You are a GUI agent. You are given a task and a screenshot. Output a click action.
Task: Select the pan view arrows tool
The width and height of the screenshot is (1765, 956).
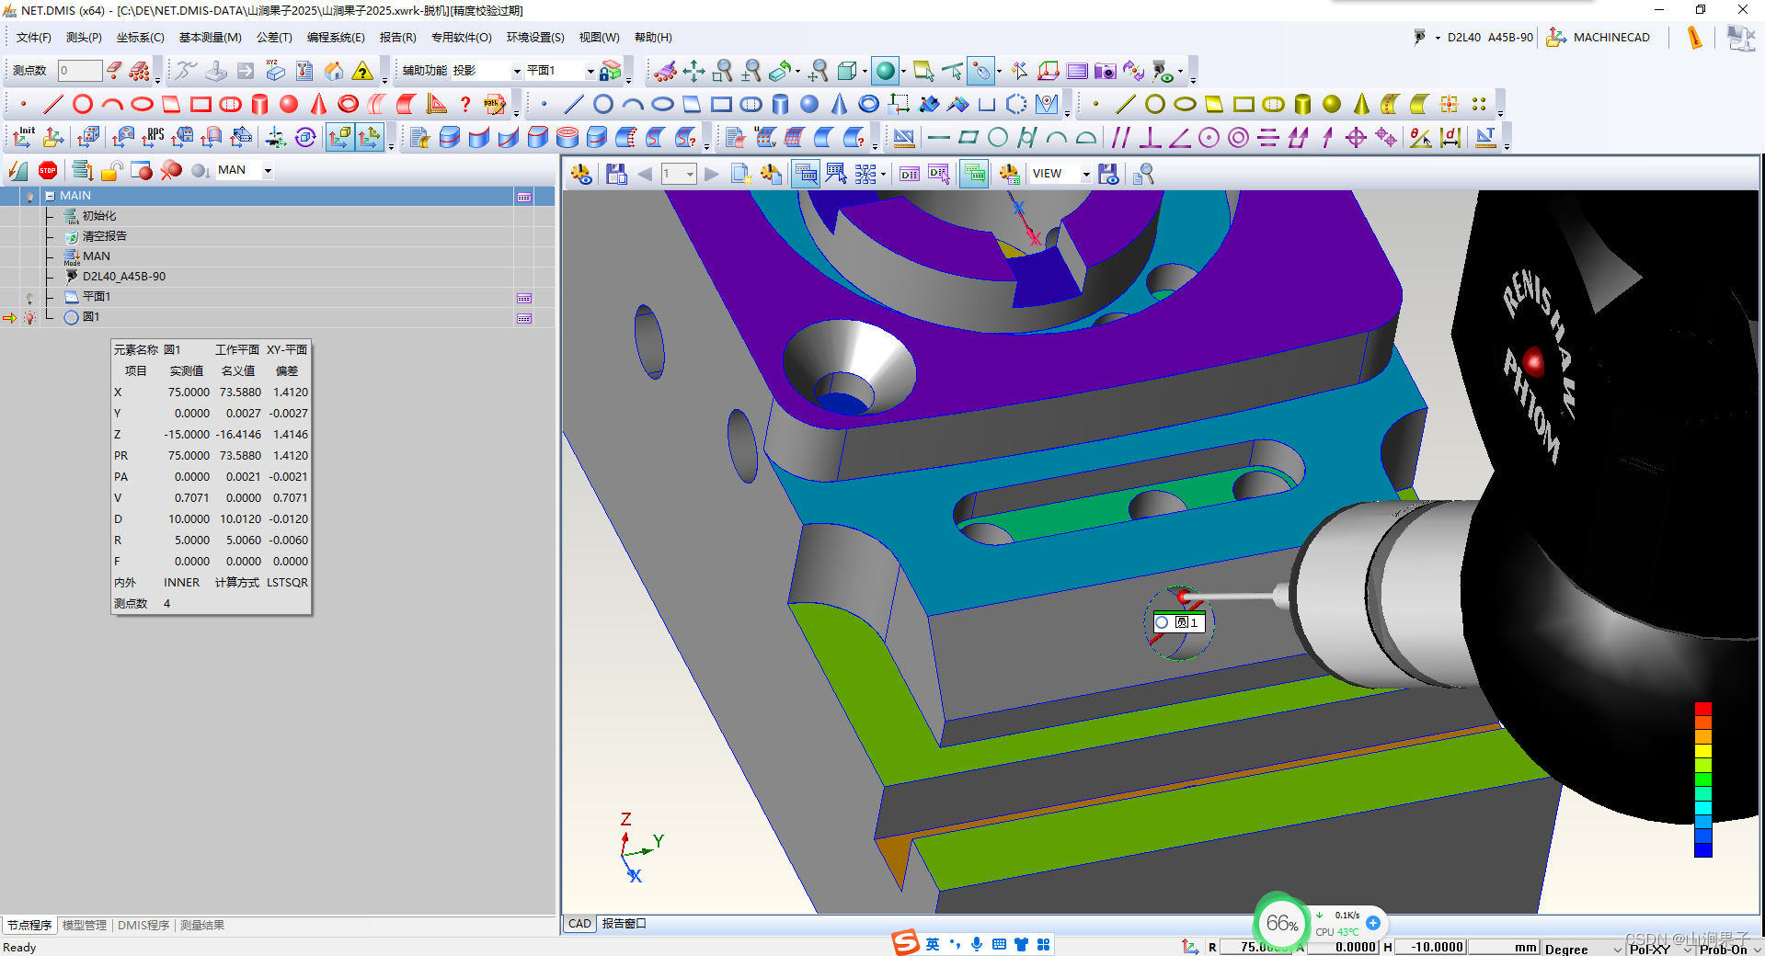pyautogui.click(x=694, y=71)
